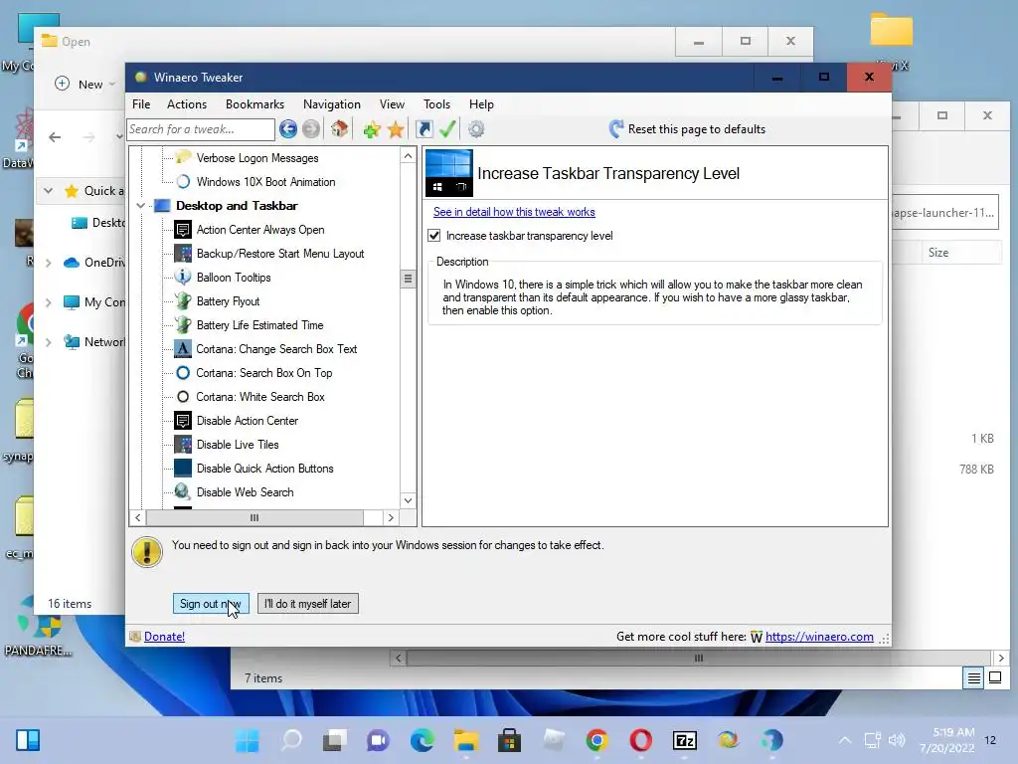Open Microsoft Store from taskbar
This screenshot has width=1018, height=764.
[509, 740]
